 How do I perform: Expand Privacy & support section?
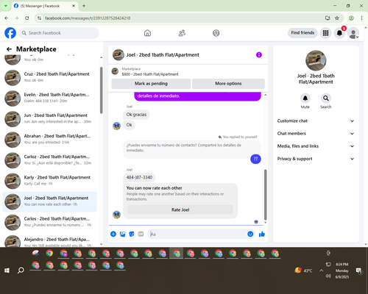coord(316,159)
